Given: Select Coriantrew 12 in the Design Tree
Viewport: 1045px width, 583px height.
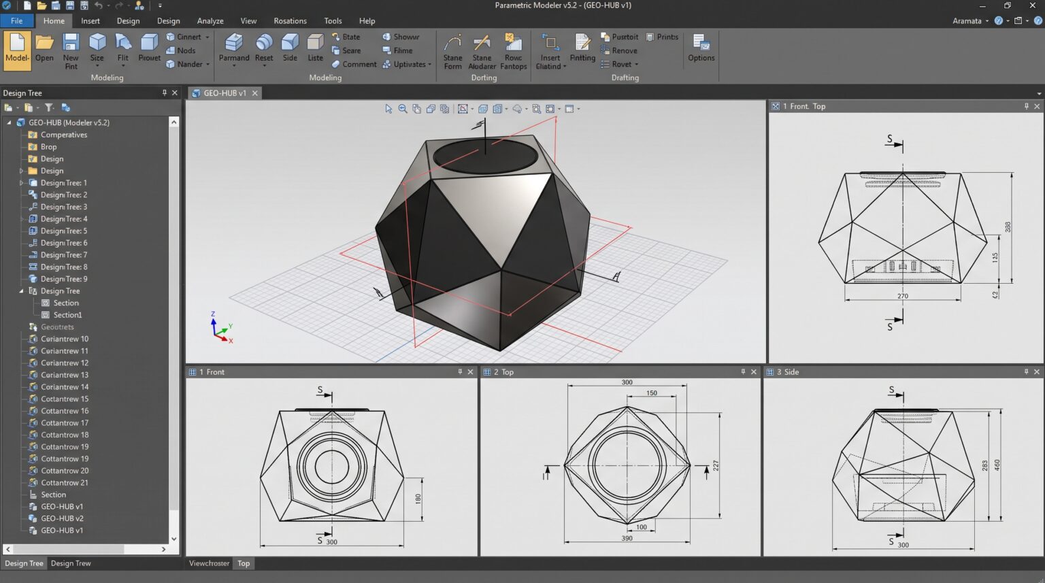Looking at the screenshot, I should (65, 363).
